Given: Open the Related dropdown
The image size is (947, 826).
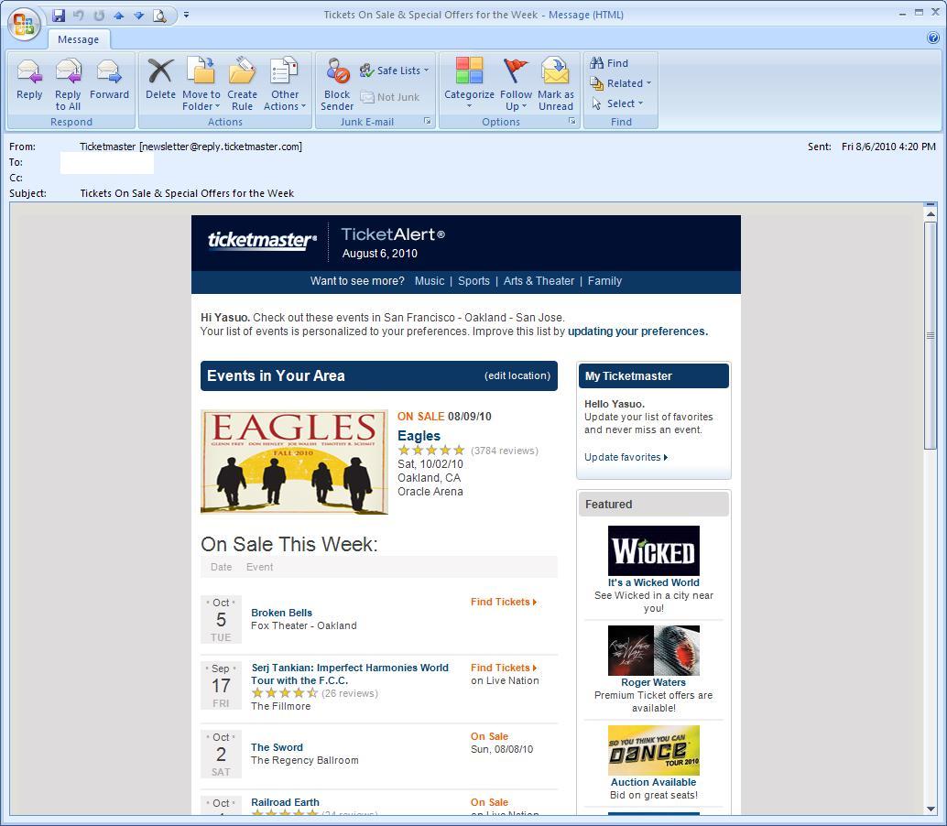Looking at the screenshot, I should pos(620,83).
